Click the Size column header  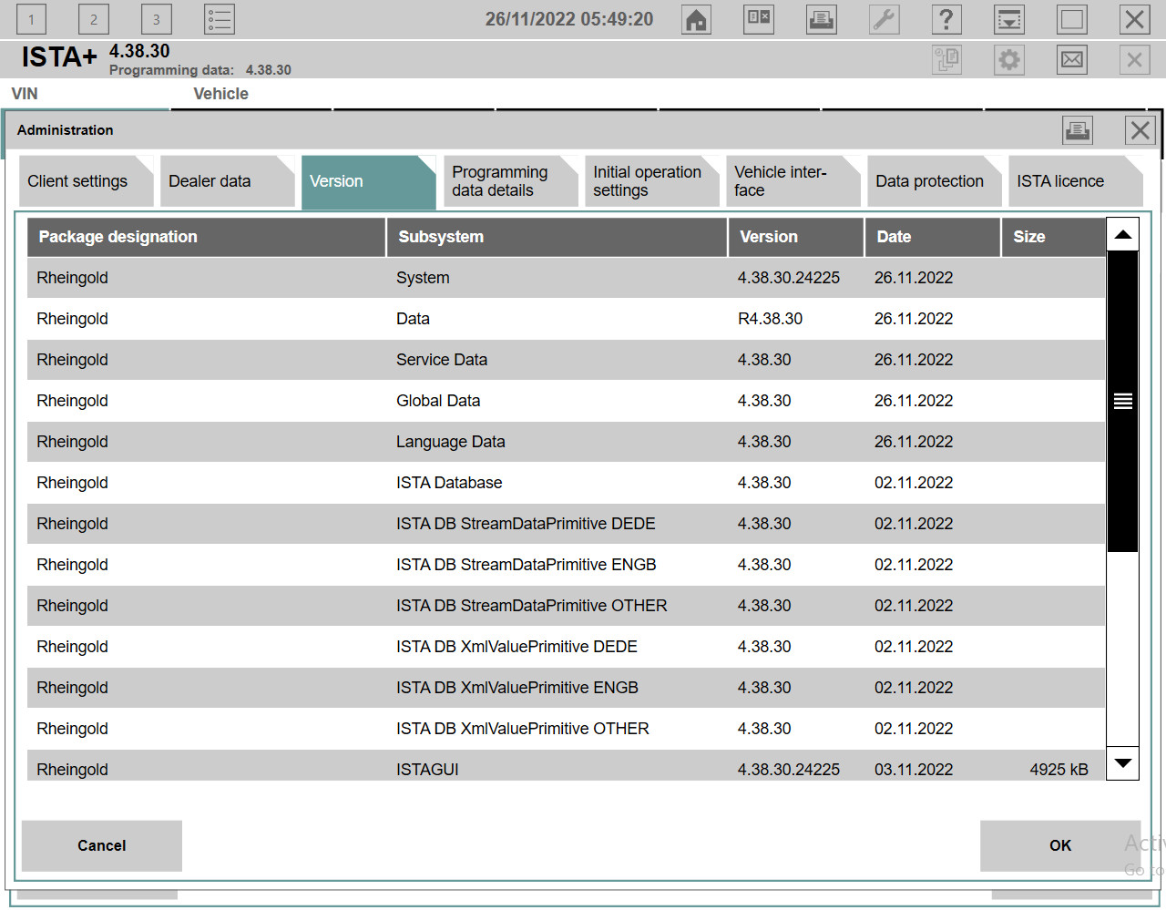tap(1054, 237)
